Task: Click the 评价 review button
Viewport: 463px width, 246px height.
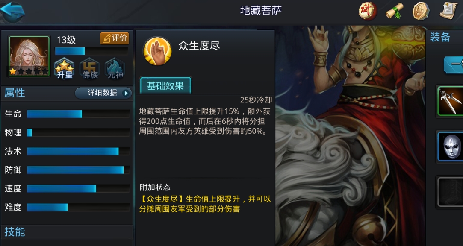Action: pos(115,38)
